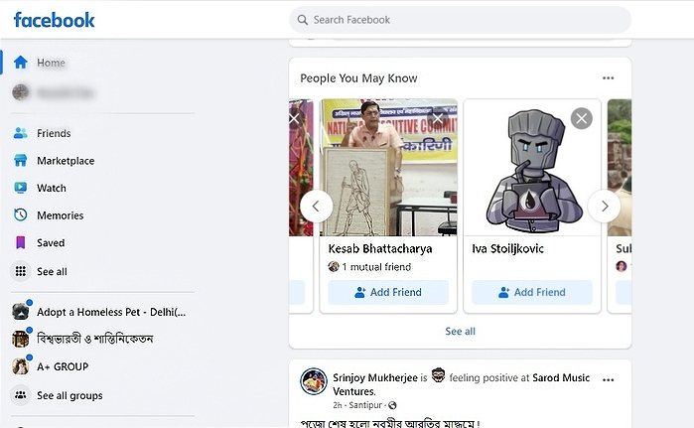Open Memories clock icon
Viewport: 694px width, 428px height.
click(x=20, y=215)
